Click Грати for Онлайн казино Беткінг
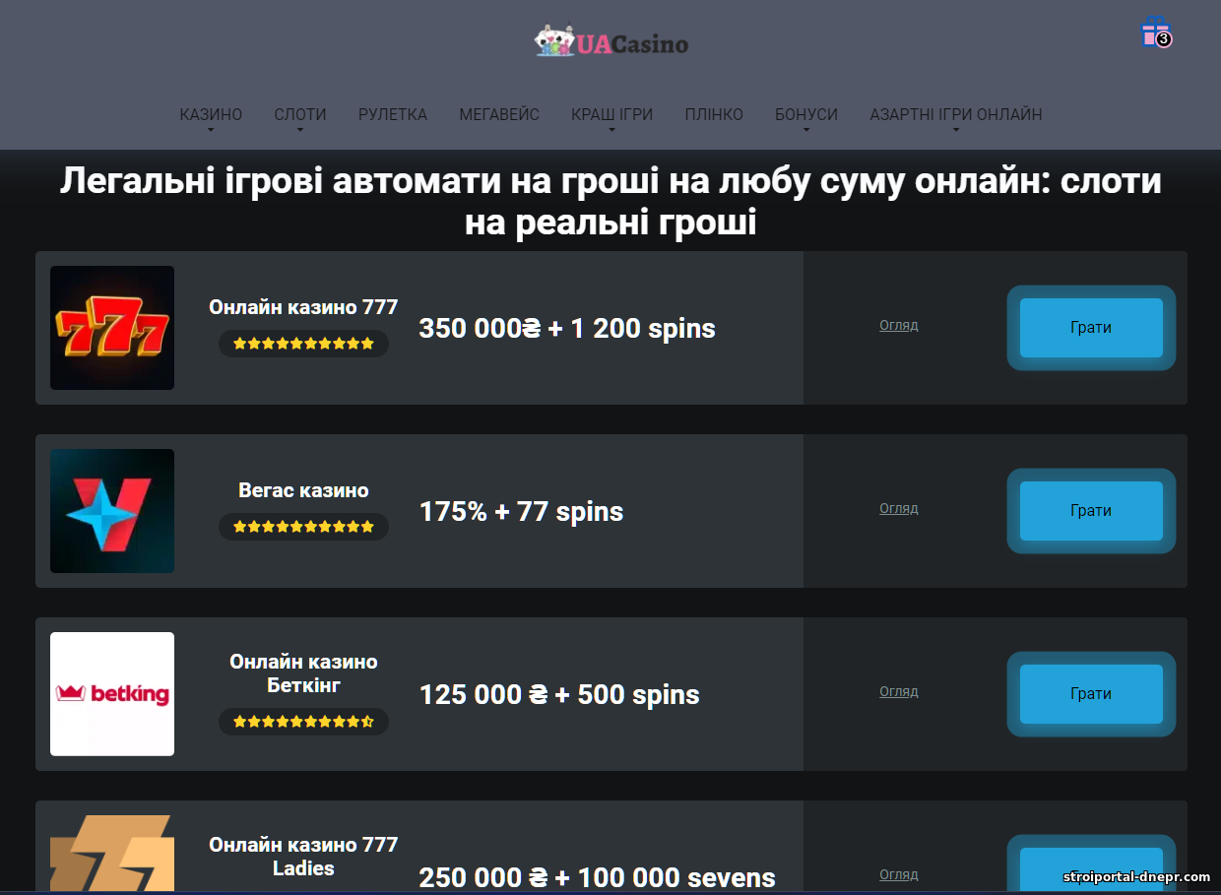This screenshot has width=1221, height=895. (1091, 694)
